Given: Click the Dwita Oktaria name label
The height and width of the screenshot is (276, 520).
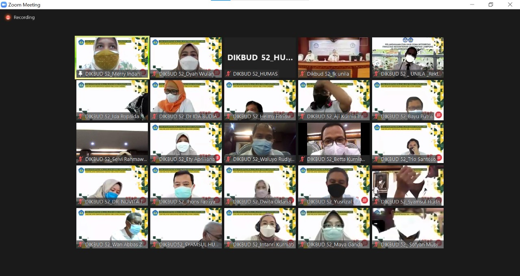Looking at the screenshot, I should (x=262, y=202).
